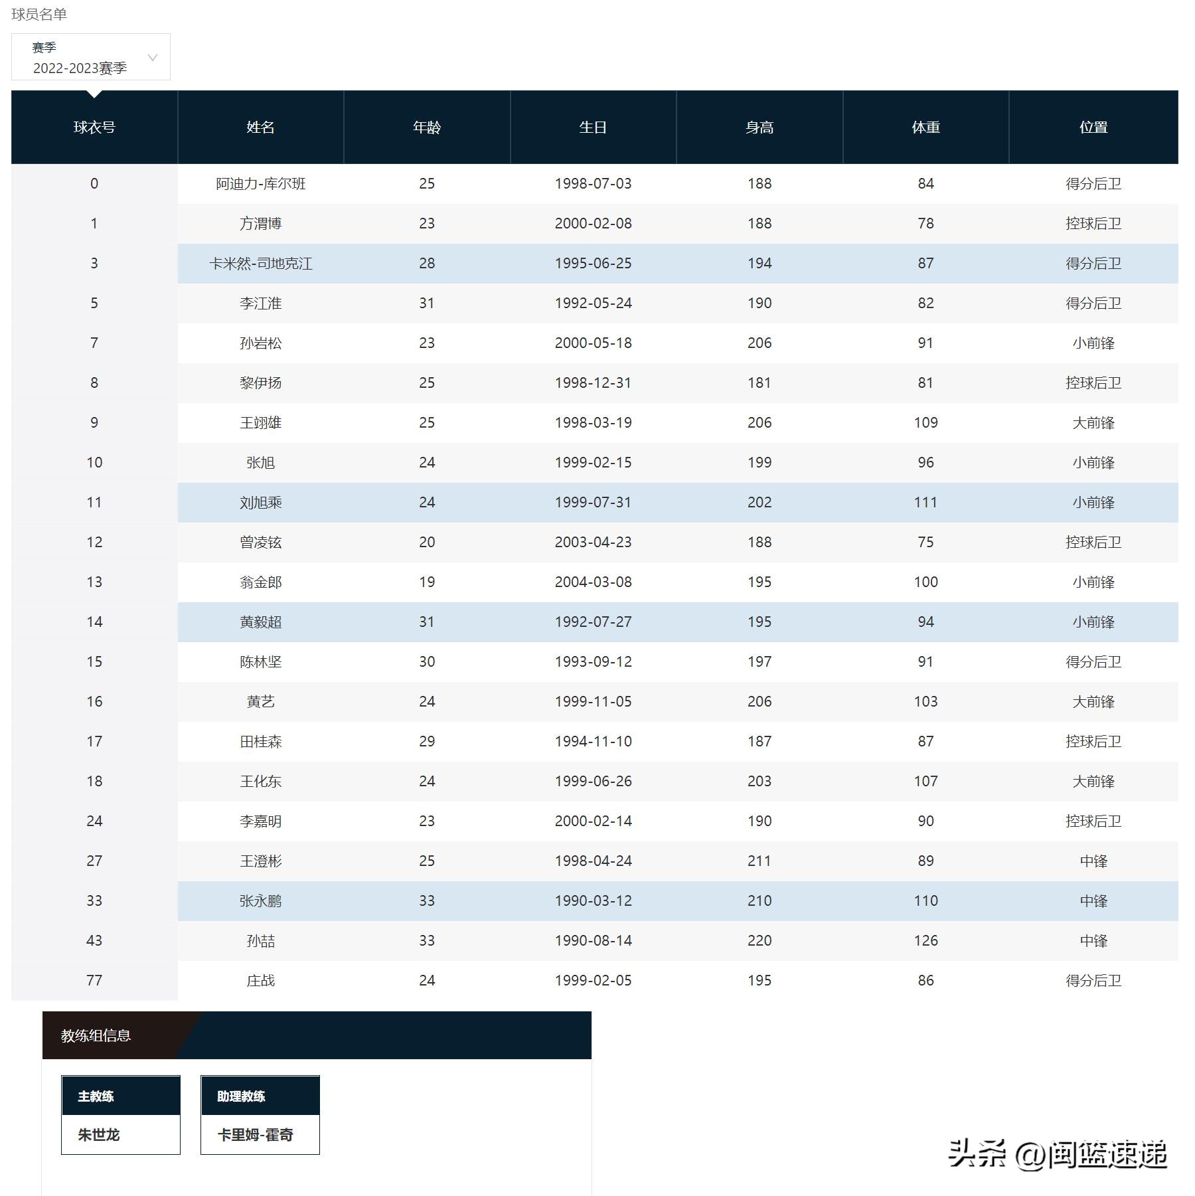Image resolution: width=1195 pixels, height=1196 pixels.
Task: Click birthday 2000-02-08
Action: tap(593, 224)
